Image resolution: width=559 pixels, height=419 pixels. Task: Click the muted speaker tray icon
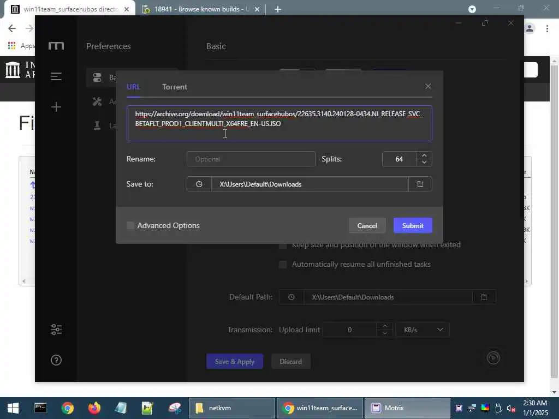click(x=511, y=408)
